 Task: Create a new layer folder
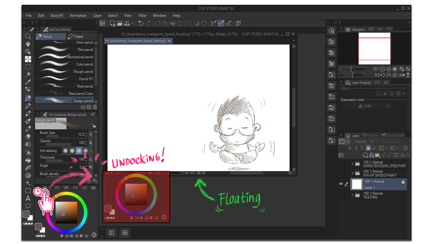[378, 155]
